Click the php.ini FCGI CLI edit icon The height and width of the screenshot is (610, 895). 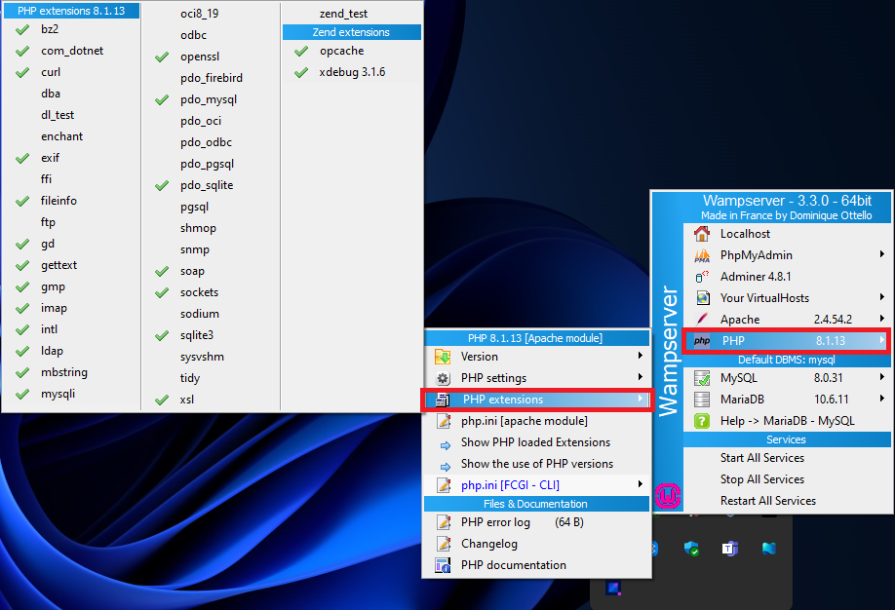click(443, 485)
